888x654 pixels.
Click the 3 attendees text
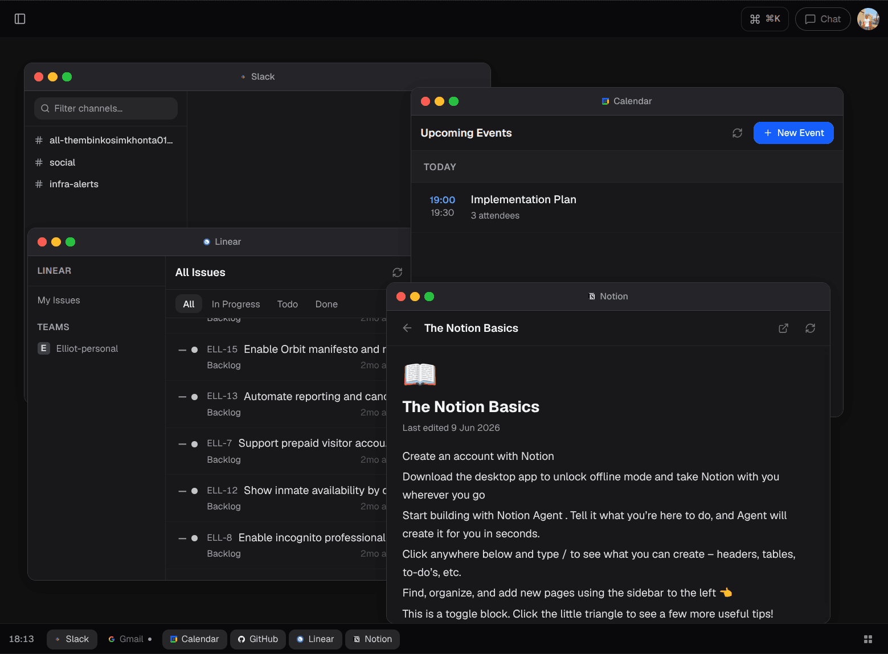[x=494, y=216]
